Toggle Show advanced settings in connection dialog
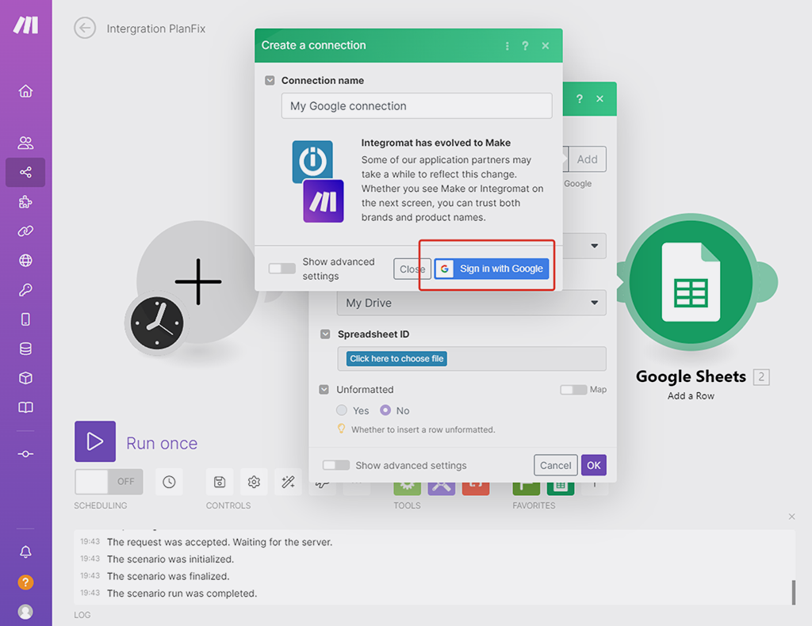Screen dimensions: 812x626 [282, 269]
